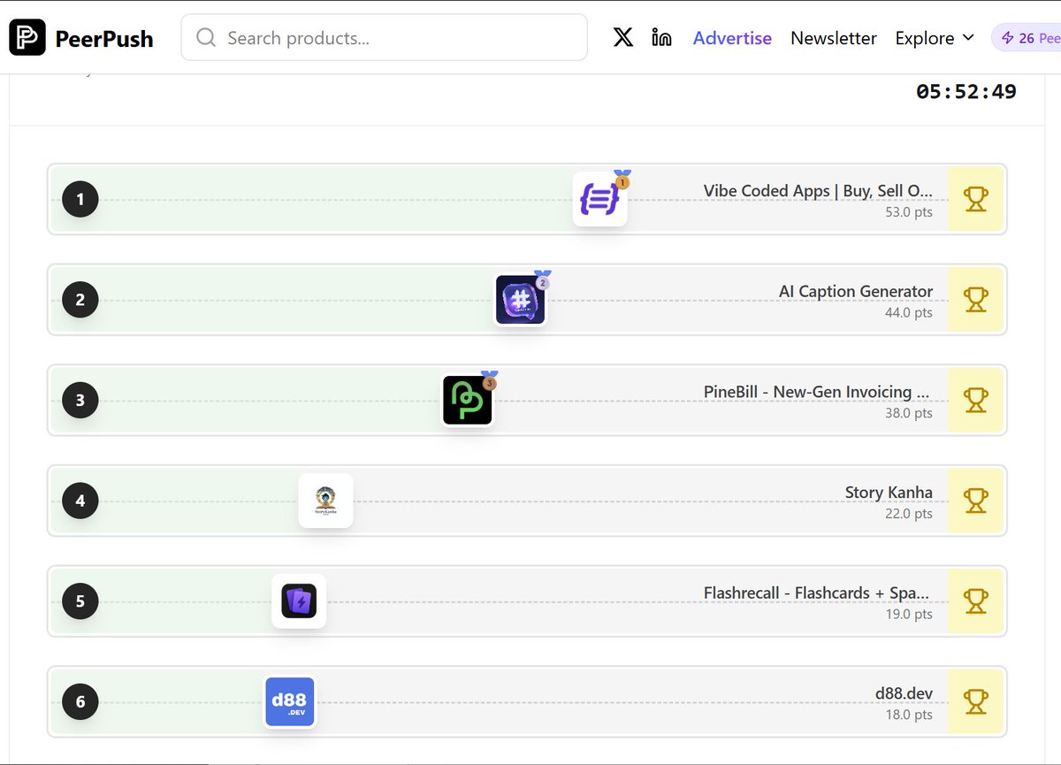
Task: Click the PineBill logo icon
Action: [x=468, y=400]
